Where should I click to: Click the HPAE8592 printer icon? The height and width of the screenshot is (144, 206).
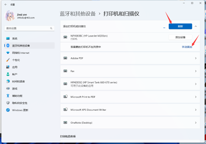click(65, 84)
